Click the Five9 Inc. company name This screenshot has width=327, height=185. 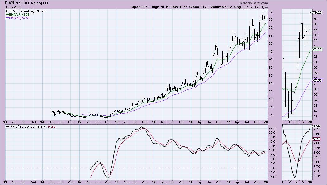pos(22,3)
